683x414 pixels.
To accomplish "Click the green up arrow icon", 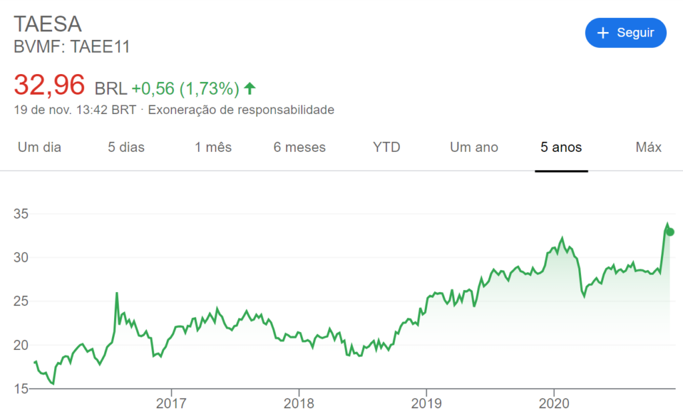I will coord(249,89).
